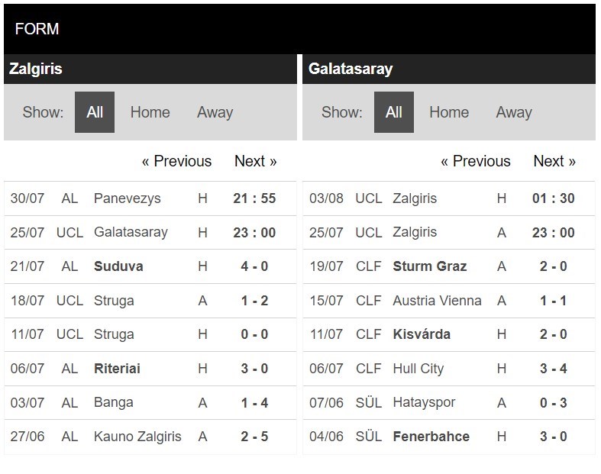Go to Next Galatasaray fixtures
Image resolution: width=601 pixels, height=474 pixels.
coord(554,161)
